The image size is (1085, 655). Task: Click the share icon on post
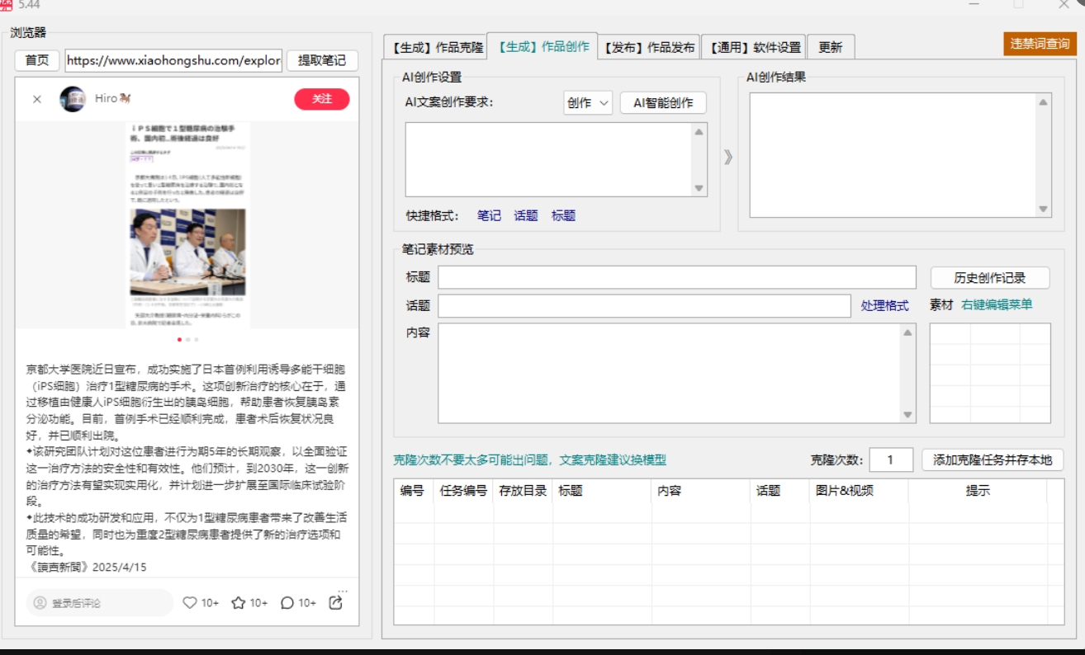pos(335,603)
